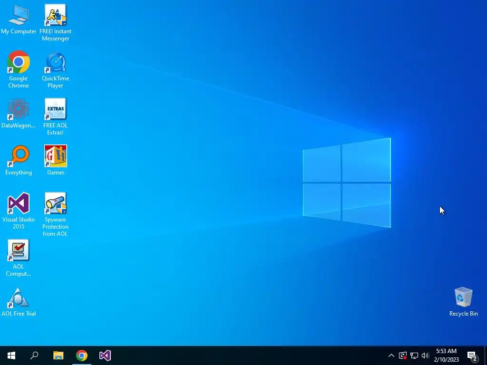Select Visual Studio 2015 desktop shortcut
Screen dimensions: 487x365
click(19, 211)
